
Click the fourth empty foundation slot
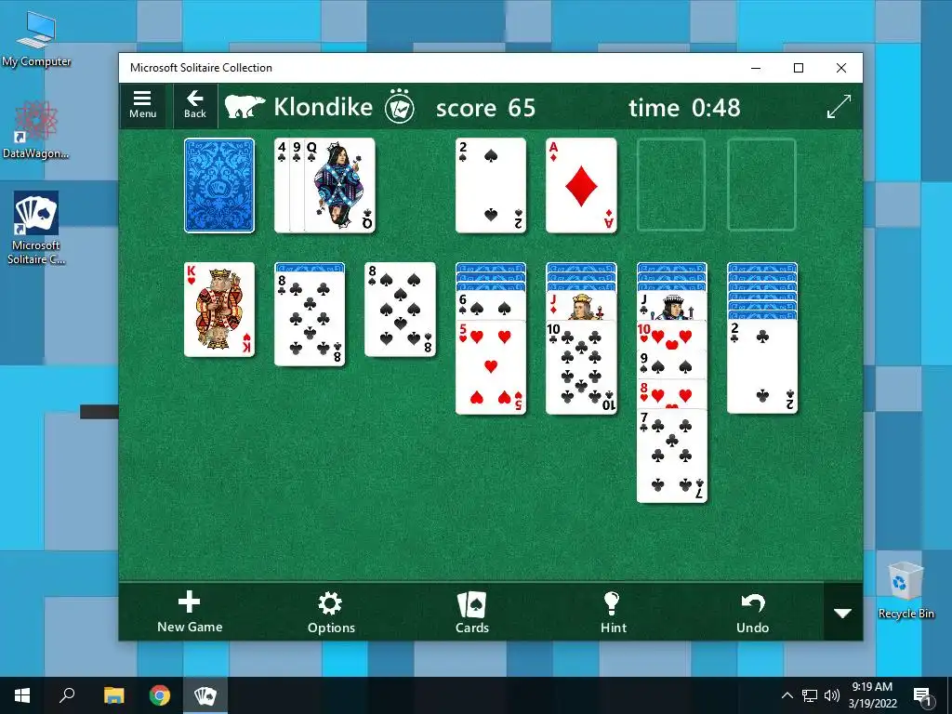[761, 185]
